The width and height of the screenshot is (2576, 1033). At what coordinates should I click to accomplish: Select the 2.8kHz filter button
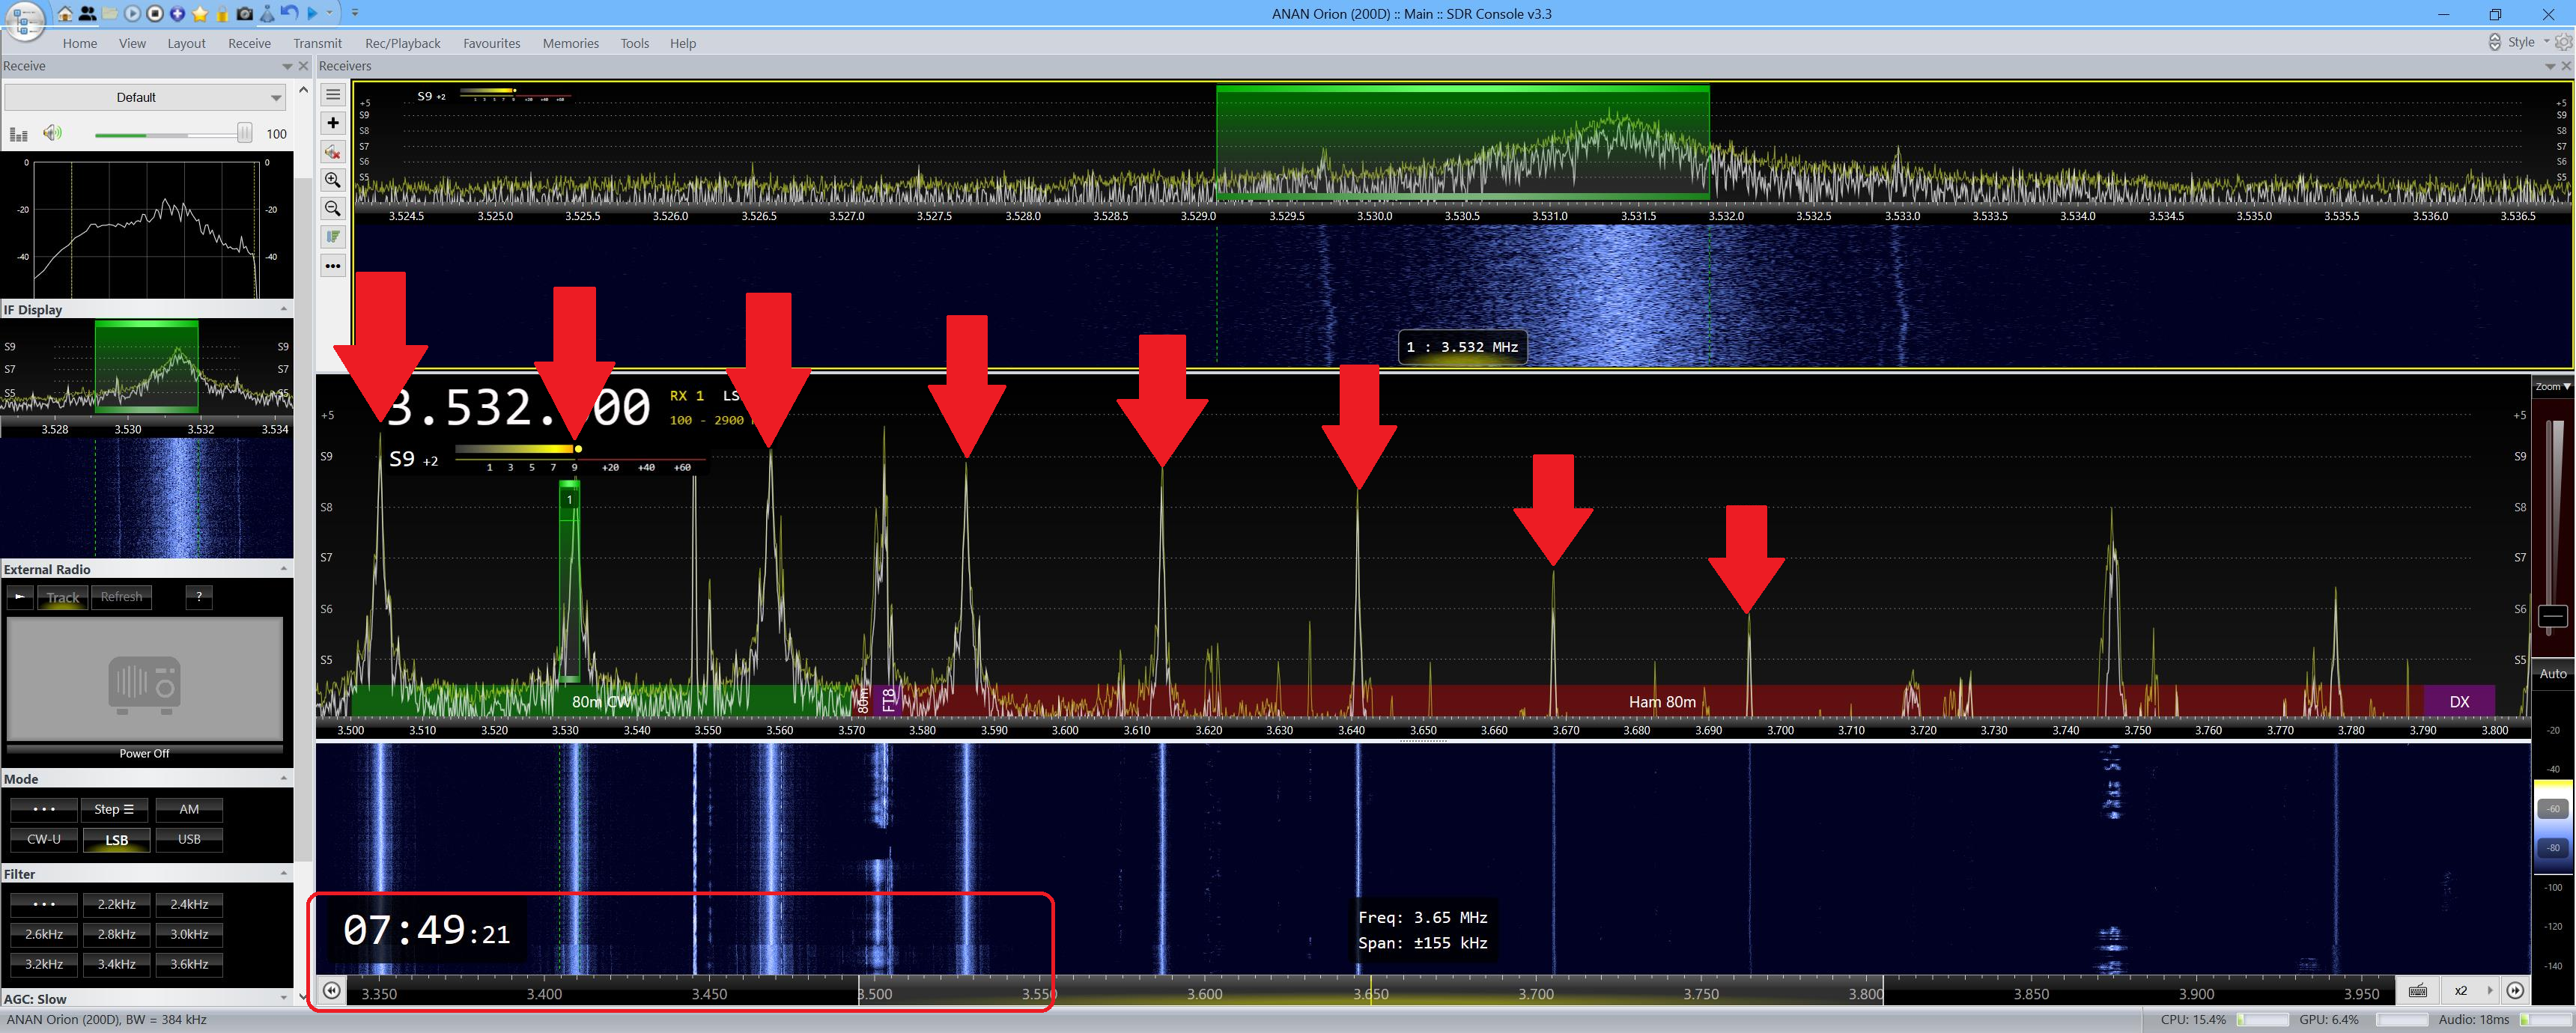pos(116,934)
